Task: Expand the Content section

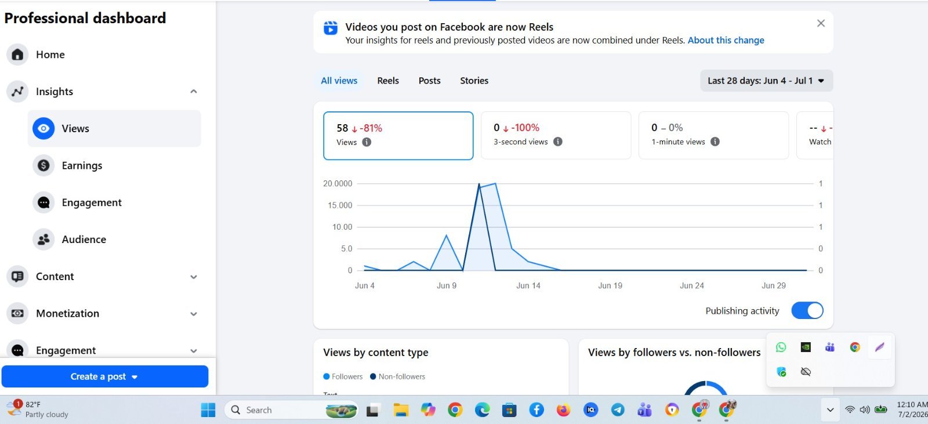Action: [x=194, y=277]
